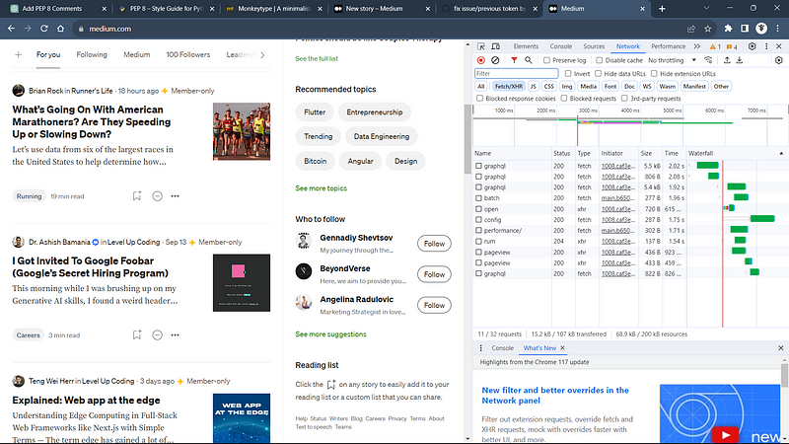Select the checkbox for the batch request row
Screen dimensions: 789x444
(x=478, y=198)
